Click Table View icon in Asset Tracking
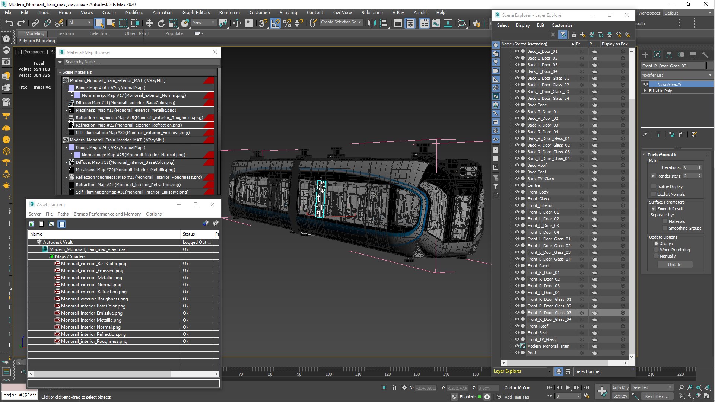The height and width of the screenshot is (402, 715). coord(62,224)
